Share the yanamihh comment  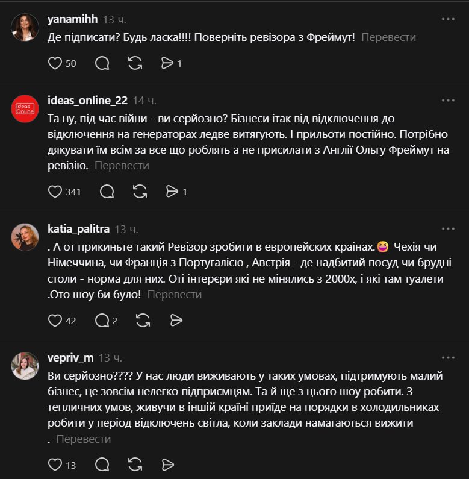(x=167, y=63)
